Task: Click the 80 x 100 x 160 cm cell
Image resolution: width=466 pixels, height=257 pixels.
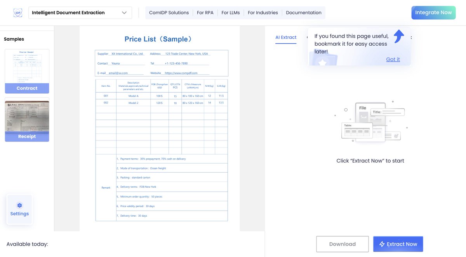Action: 193,96
